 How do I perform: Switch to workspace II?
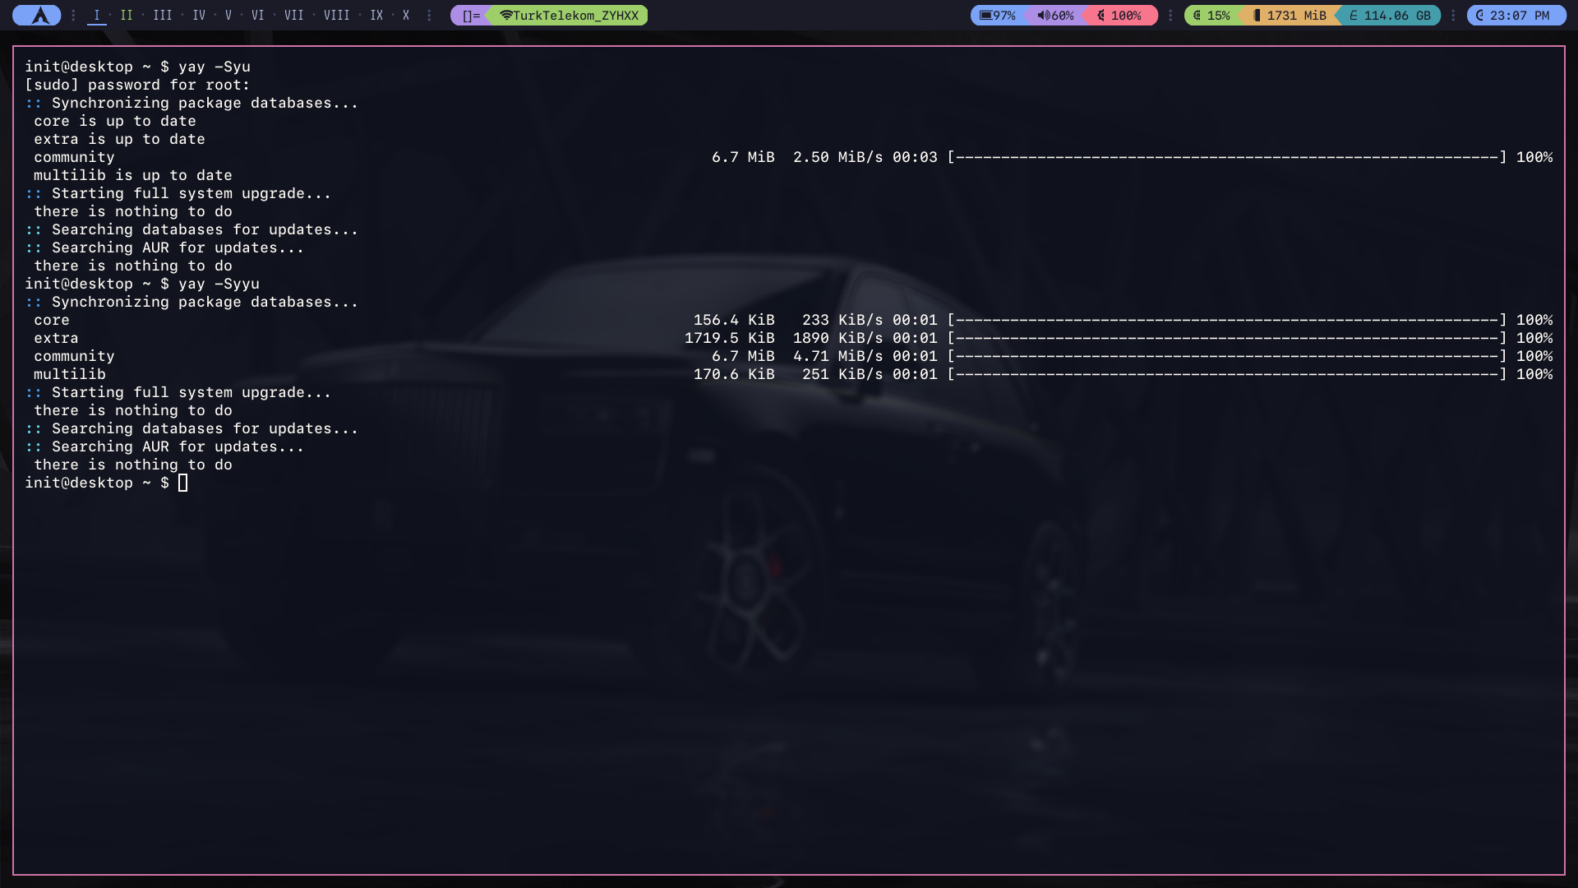coord(126,16)
